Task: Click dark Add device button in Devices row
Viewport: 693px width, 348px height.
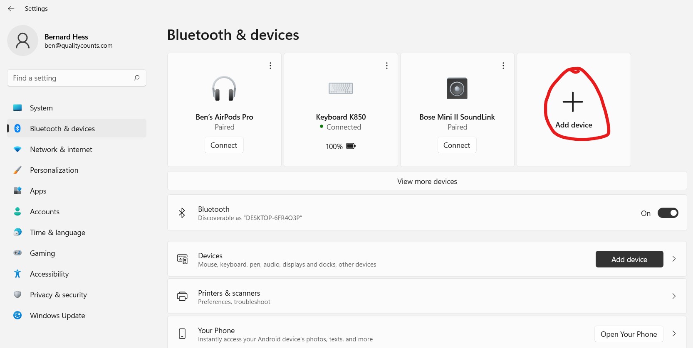Action: coord(629,259)
